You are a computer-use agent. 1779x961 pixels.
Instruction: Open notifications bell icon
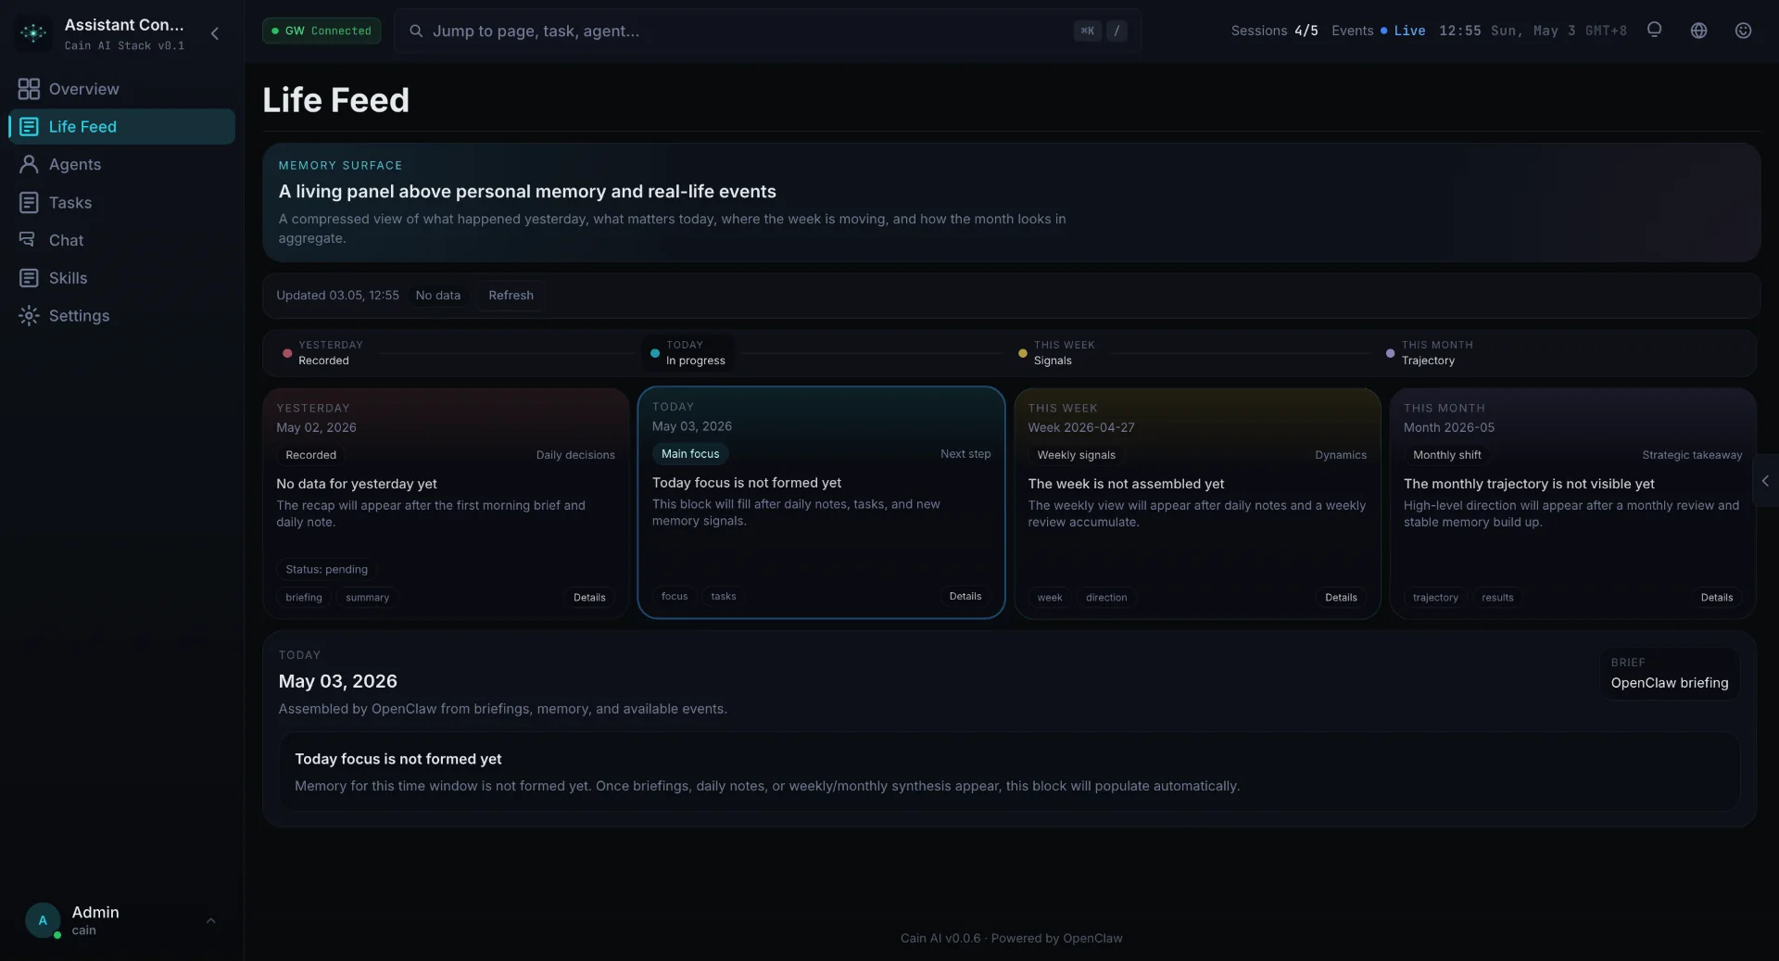1654,31
